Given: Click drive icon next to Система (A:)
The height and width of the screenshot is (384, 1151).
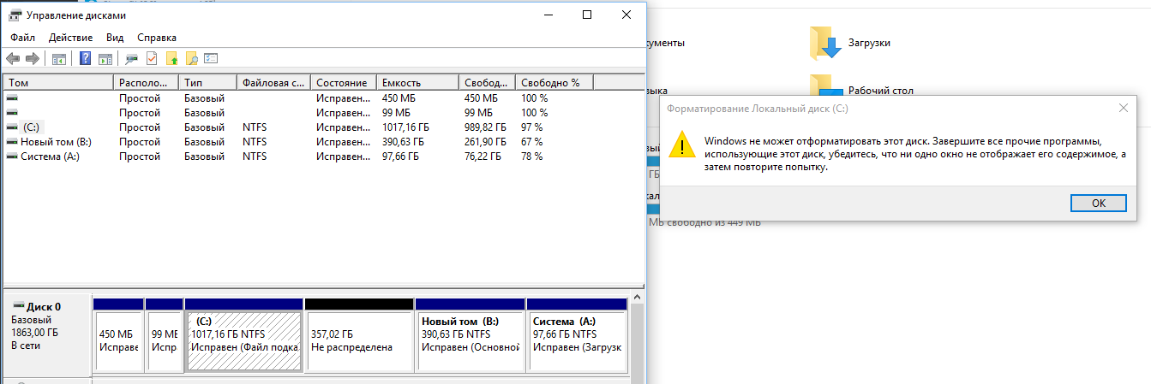Looking at the screenshot, I should [x=13, y=157].
